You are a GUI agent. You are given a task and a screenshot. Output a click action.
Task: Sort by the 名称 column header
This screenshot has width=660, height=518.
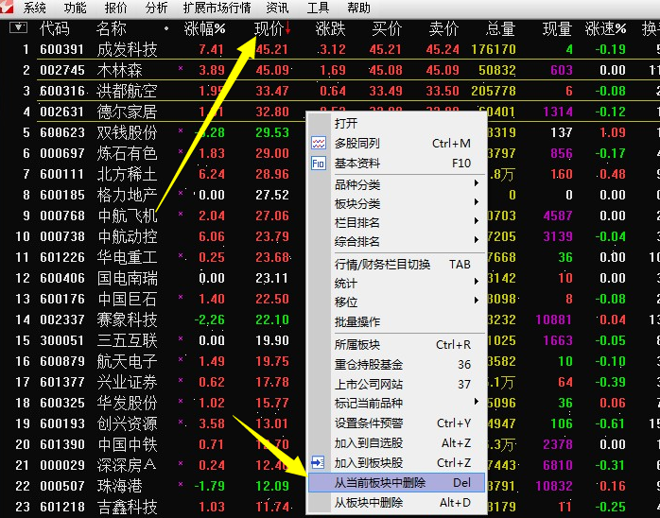(112, 28)
